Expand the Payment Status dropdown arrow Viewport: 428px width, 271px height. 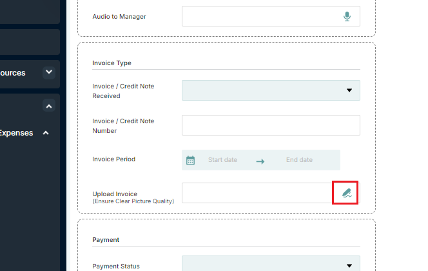tap(349, 266)
